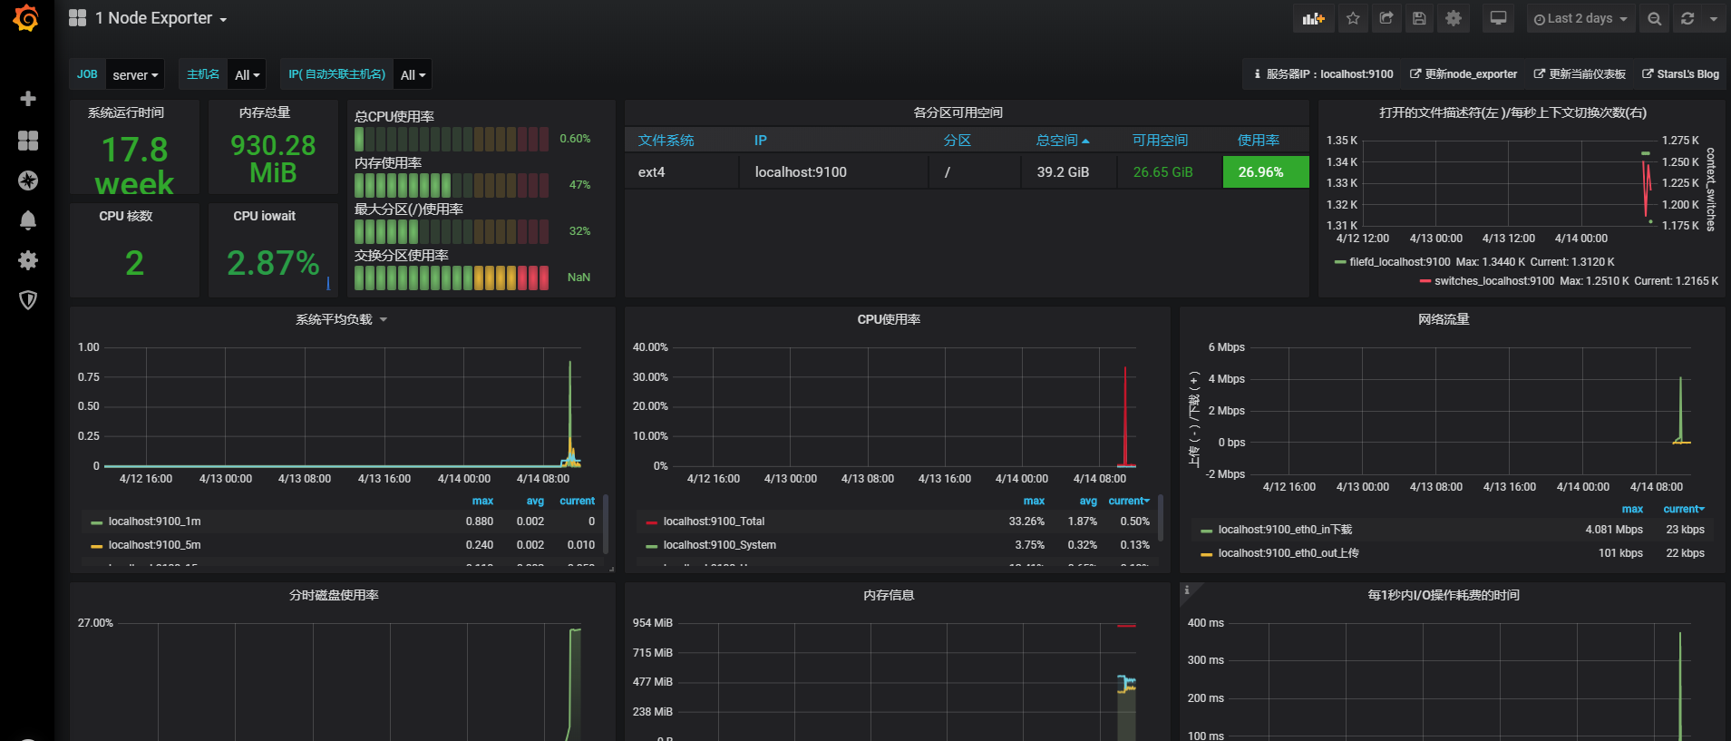Screen dimensions: 1731x741
Task: Click the load legend scrollbar
Action: pos(606,525)
